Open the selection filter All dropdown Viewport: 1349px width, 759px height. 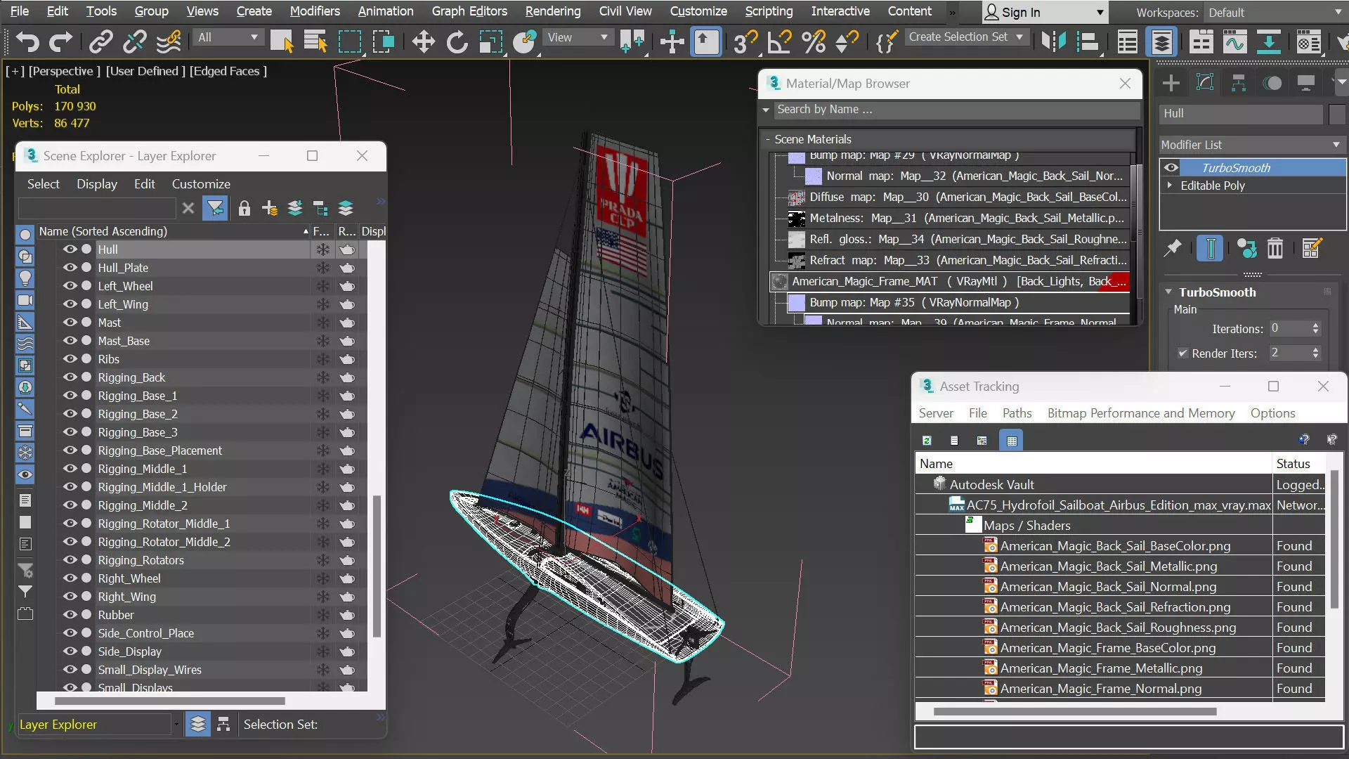(x=228, y=37)
